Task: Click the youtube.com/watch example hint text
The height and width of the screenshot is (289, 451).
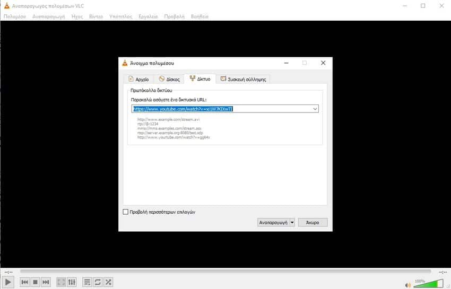Action: [x=174, y=137]
